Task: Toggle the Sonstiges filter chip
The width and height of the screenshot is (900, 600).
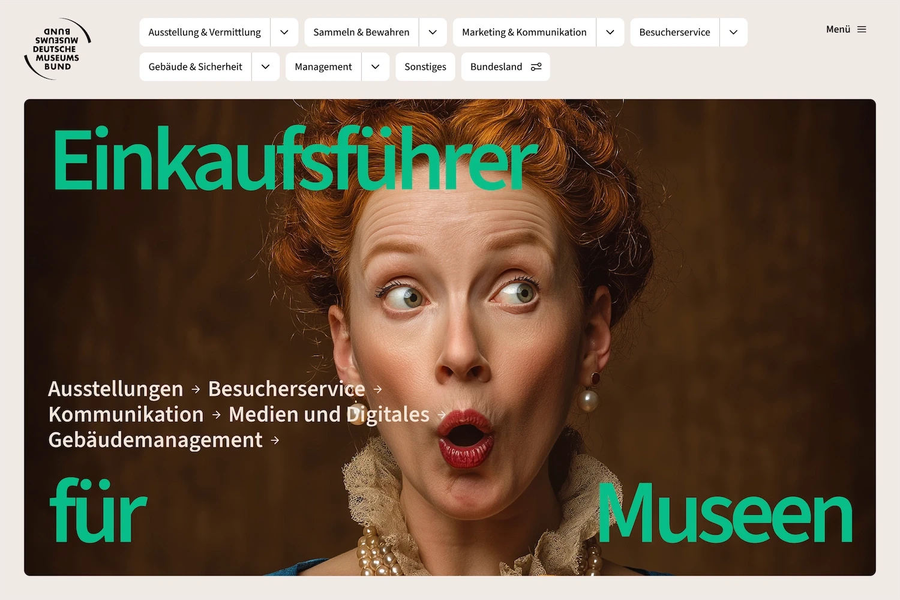Action: click(x=425, y=67)
